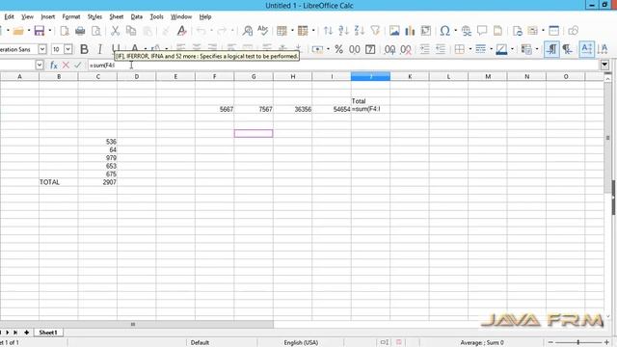This screenshot has width=617, height=347.
Task: Open the font name dropdown
Action: click(x=42, y=49)
